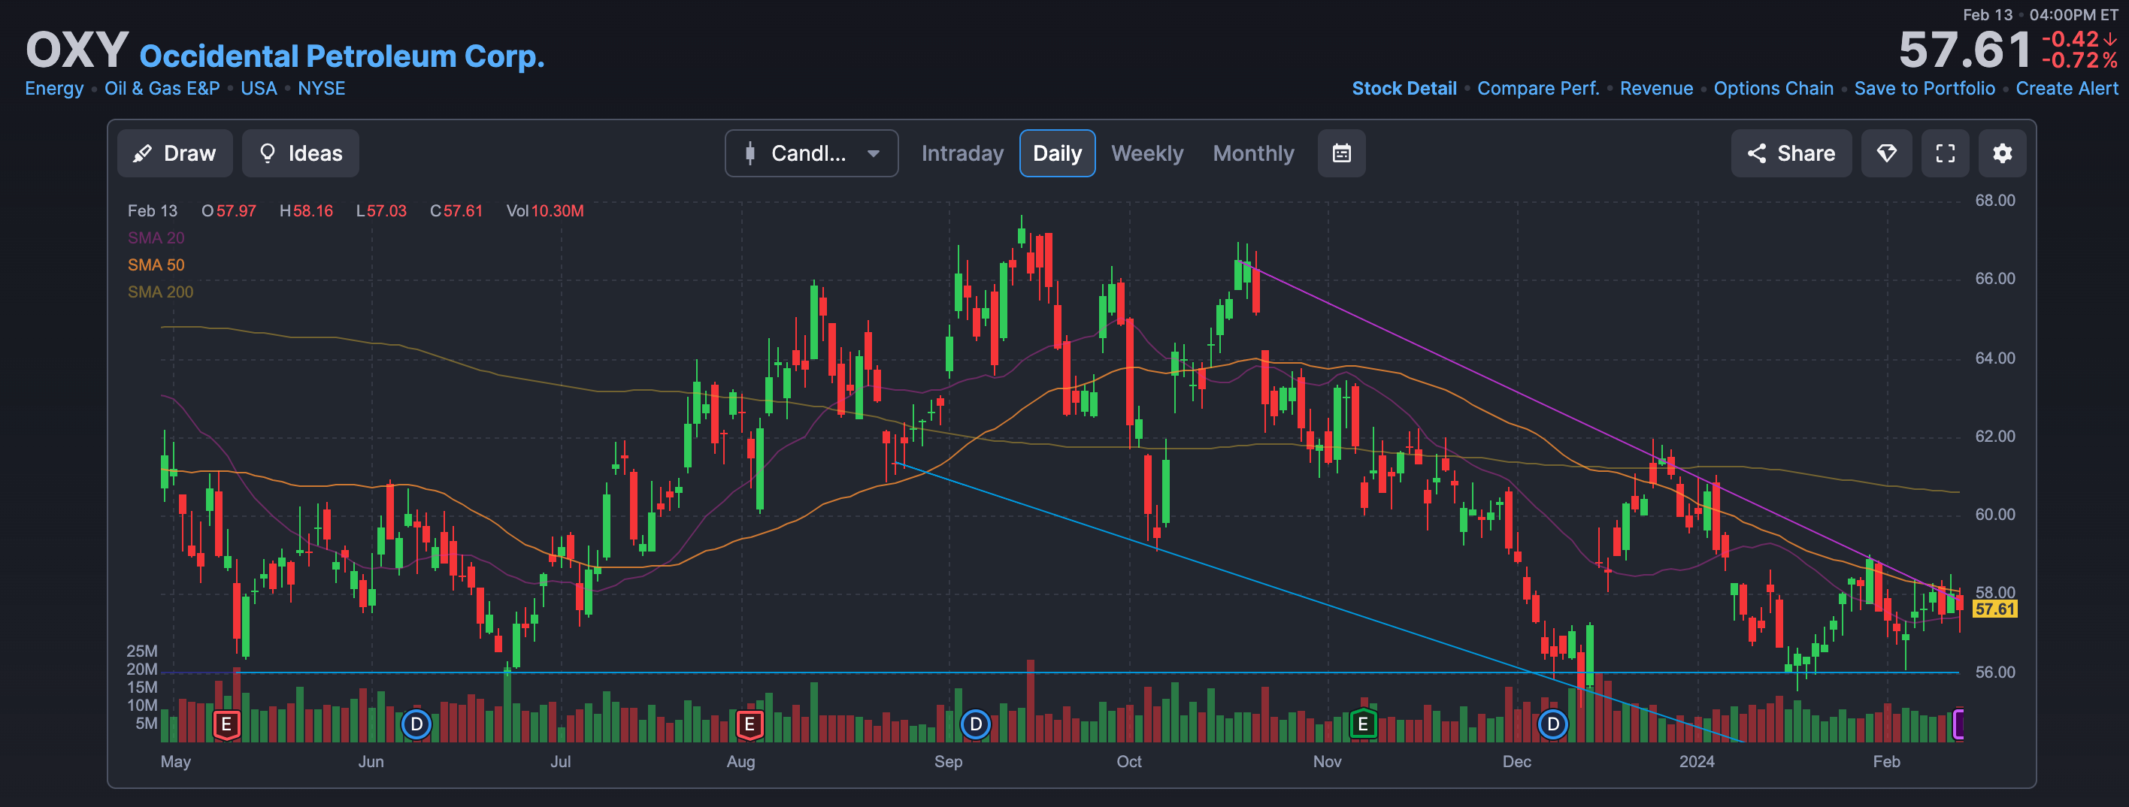
Task: Open the USA country link
Action: 259,89
